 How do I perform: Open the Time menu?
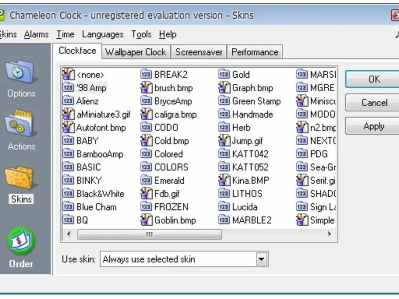[x=65, y=34]
